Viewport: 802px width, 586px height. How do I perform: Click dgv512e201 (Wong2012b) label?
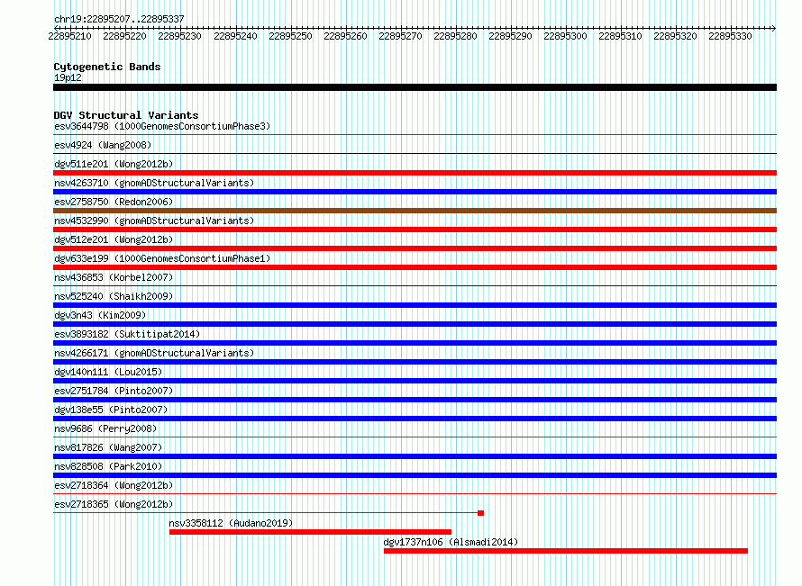[114, 239]
